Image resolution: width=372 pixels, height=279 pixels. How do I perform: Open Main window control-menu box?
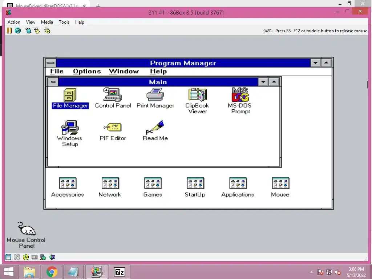(x=53, y=82)
